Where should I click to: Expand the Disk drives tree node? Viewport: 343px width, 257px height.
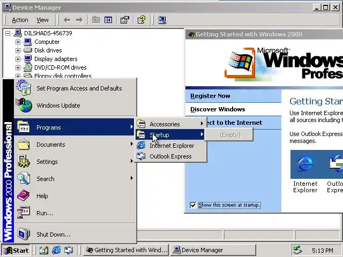click(18, 50)
